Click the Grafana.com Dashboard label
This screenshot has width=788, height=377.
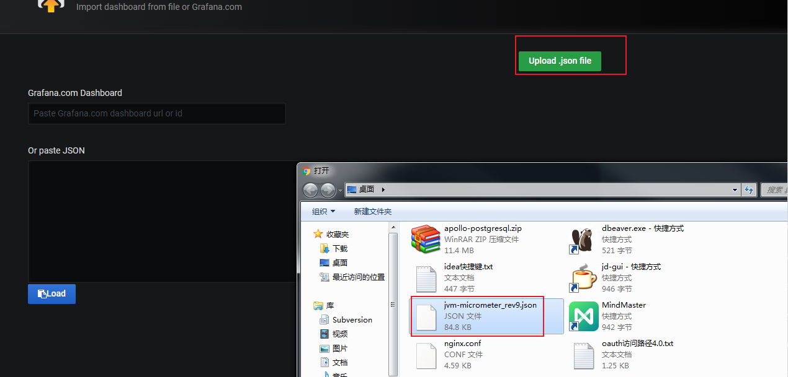75,93
